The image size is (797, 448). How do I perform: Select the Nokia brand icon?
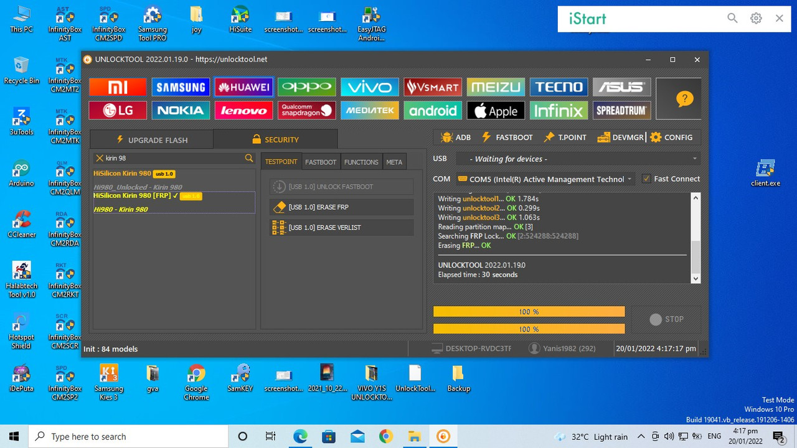181,111
